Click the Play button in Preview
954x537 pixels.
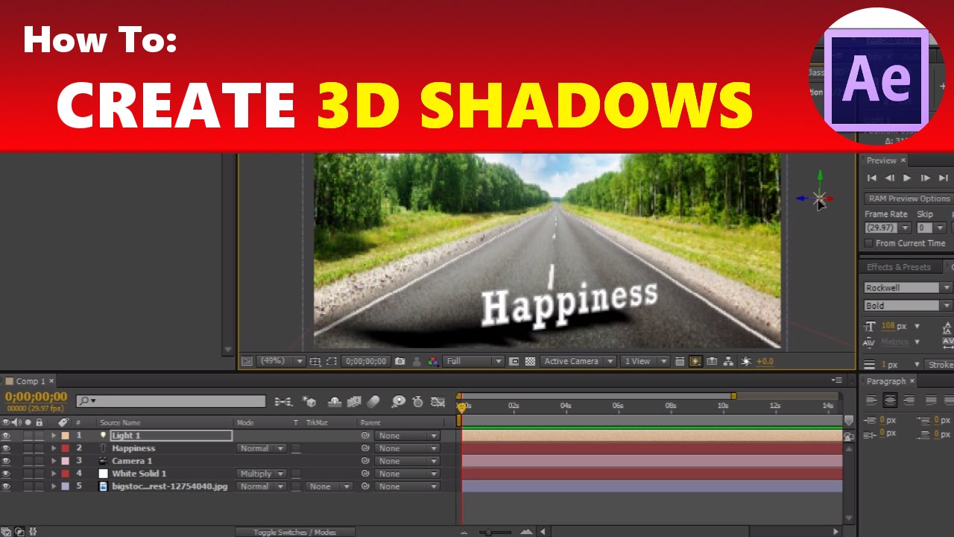907,178
